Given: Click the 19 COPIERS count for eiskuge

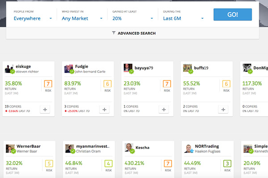Looking at the screenshot, I should click(13, 106).
